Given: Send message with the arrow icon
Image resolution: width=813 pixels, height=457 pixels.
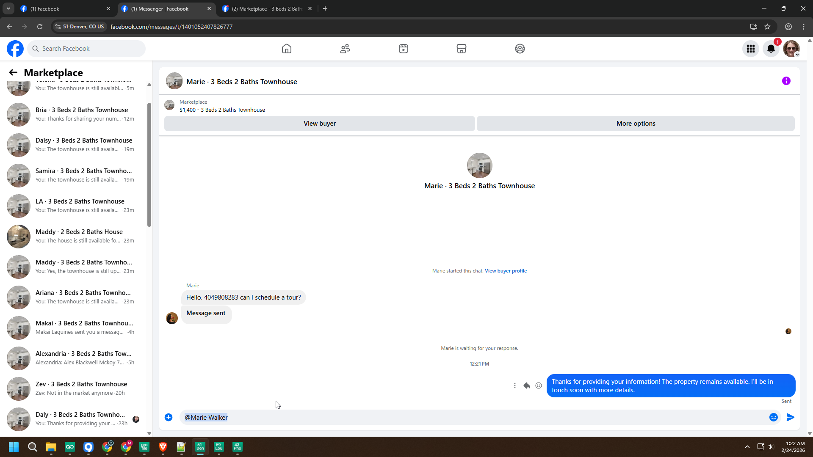Looking at the screenshot, I should click(791, 417).
